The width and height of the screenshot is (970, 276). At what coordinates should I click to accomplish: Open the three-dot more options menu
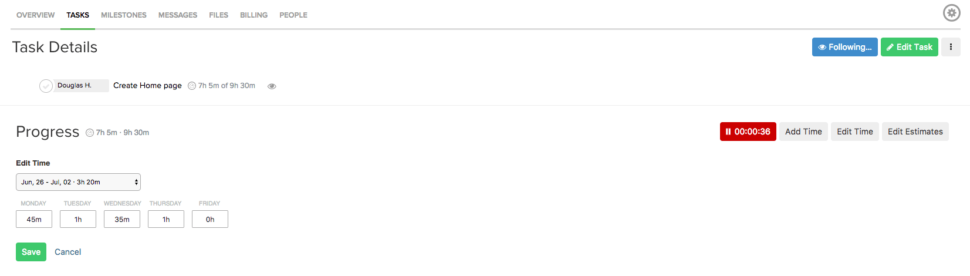point(951,47)
